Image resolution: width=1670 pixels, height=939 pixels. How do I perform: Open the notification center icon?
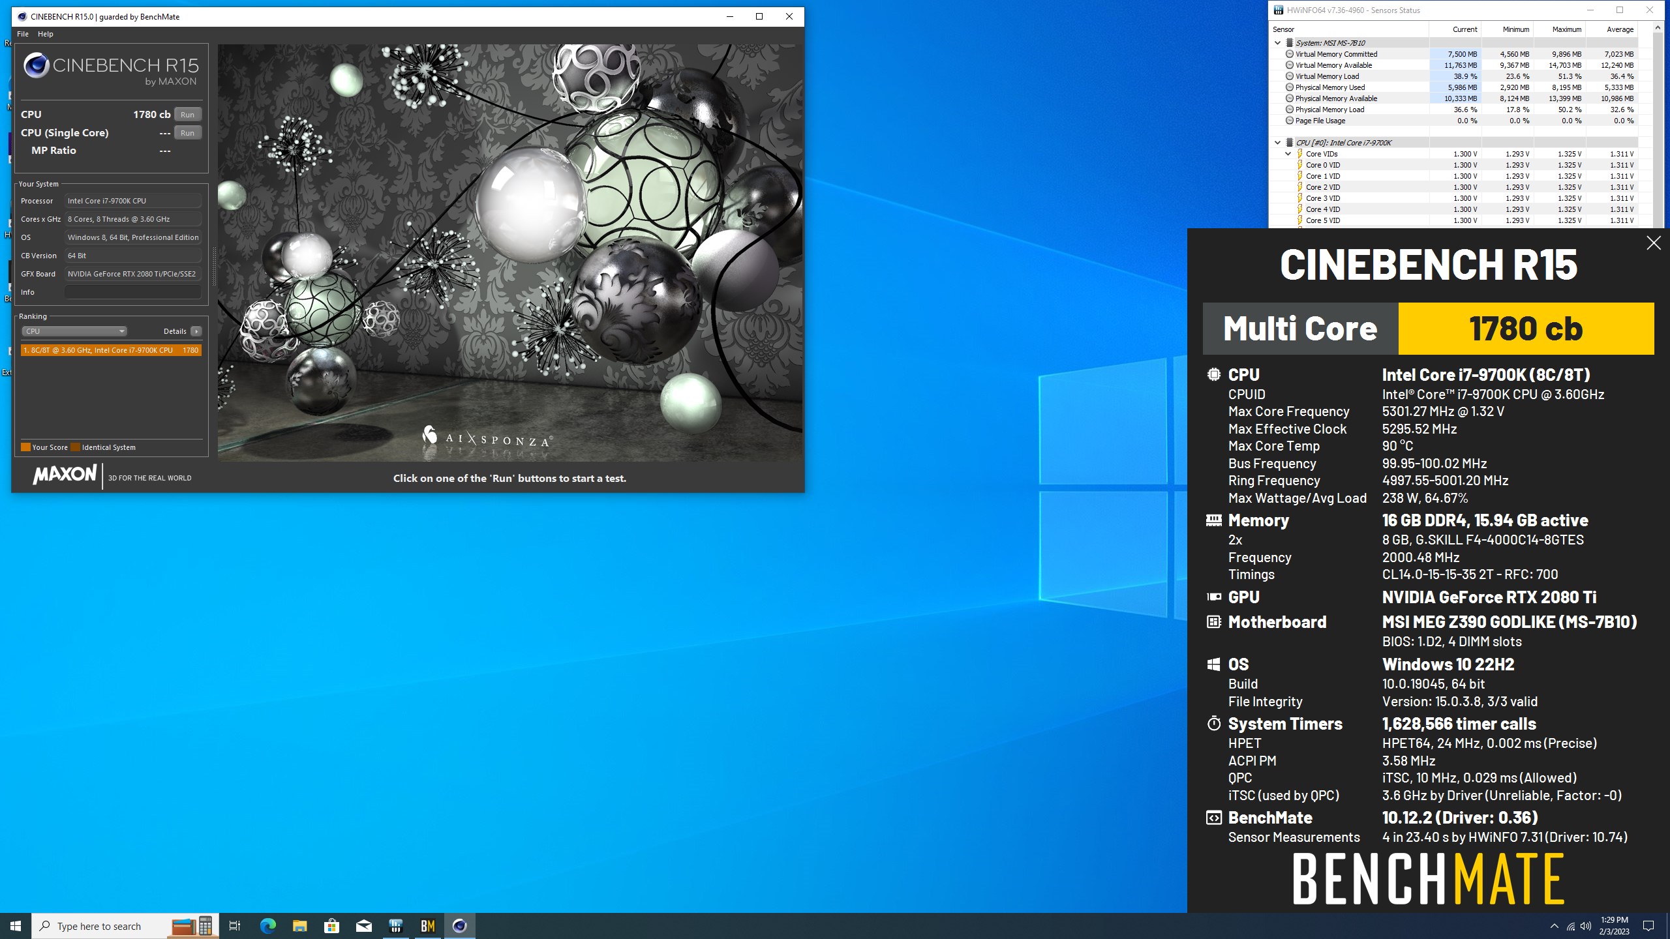[1648, 926]
